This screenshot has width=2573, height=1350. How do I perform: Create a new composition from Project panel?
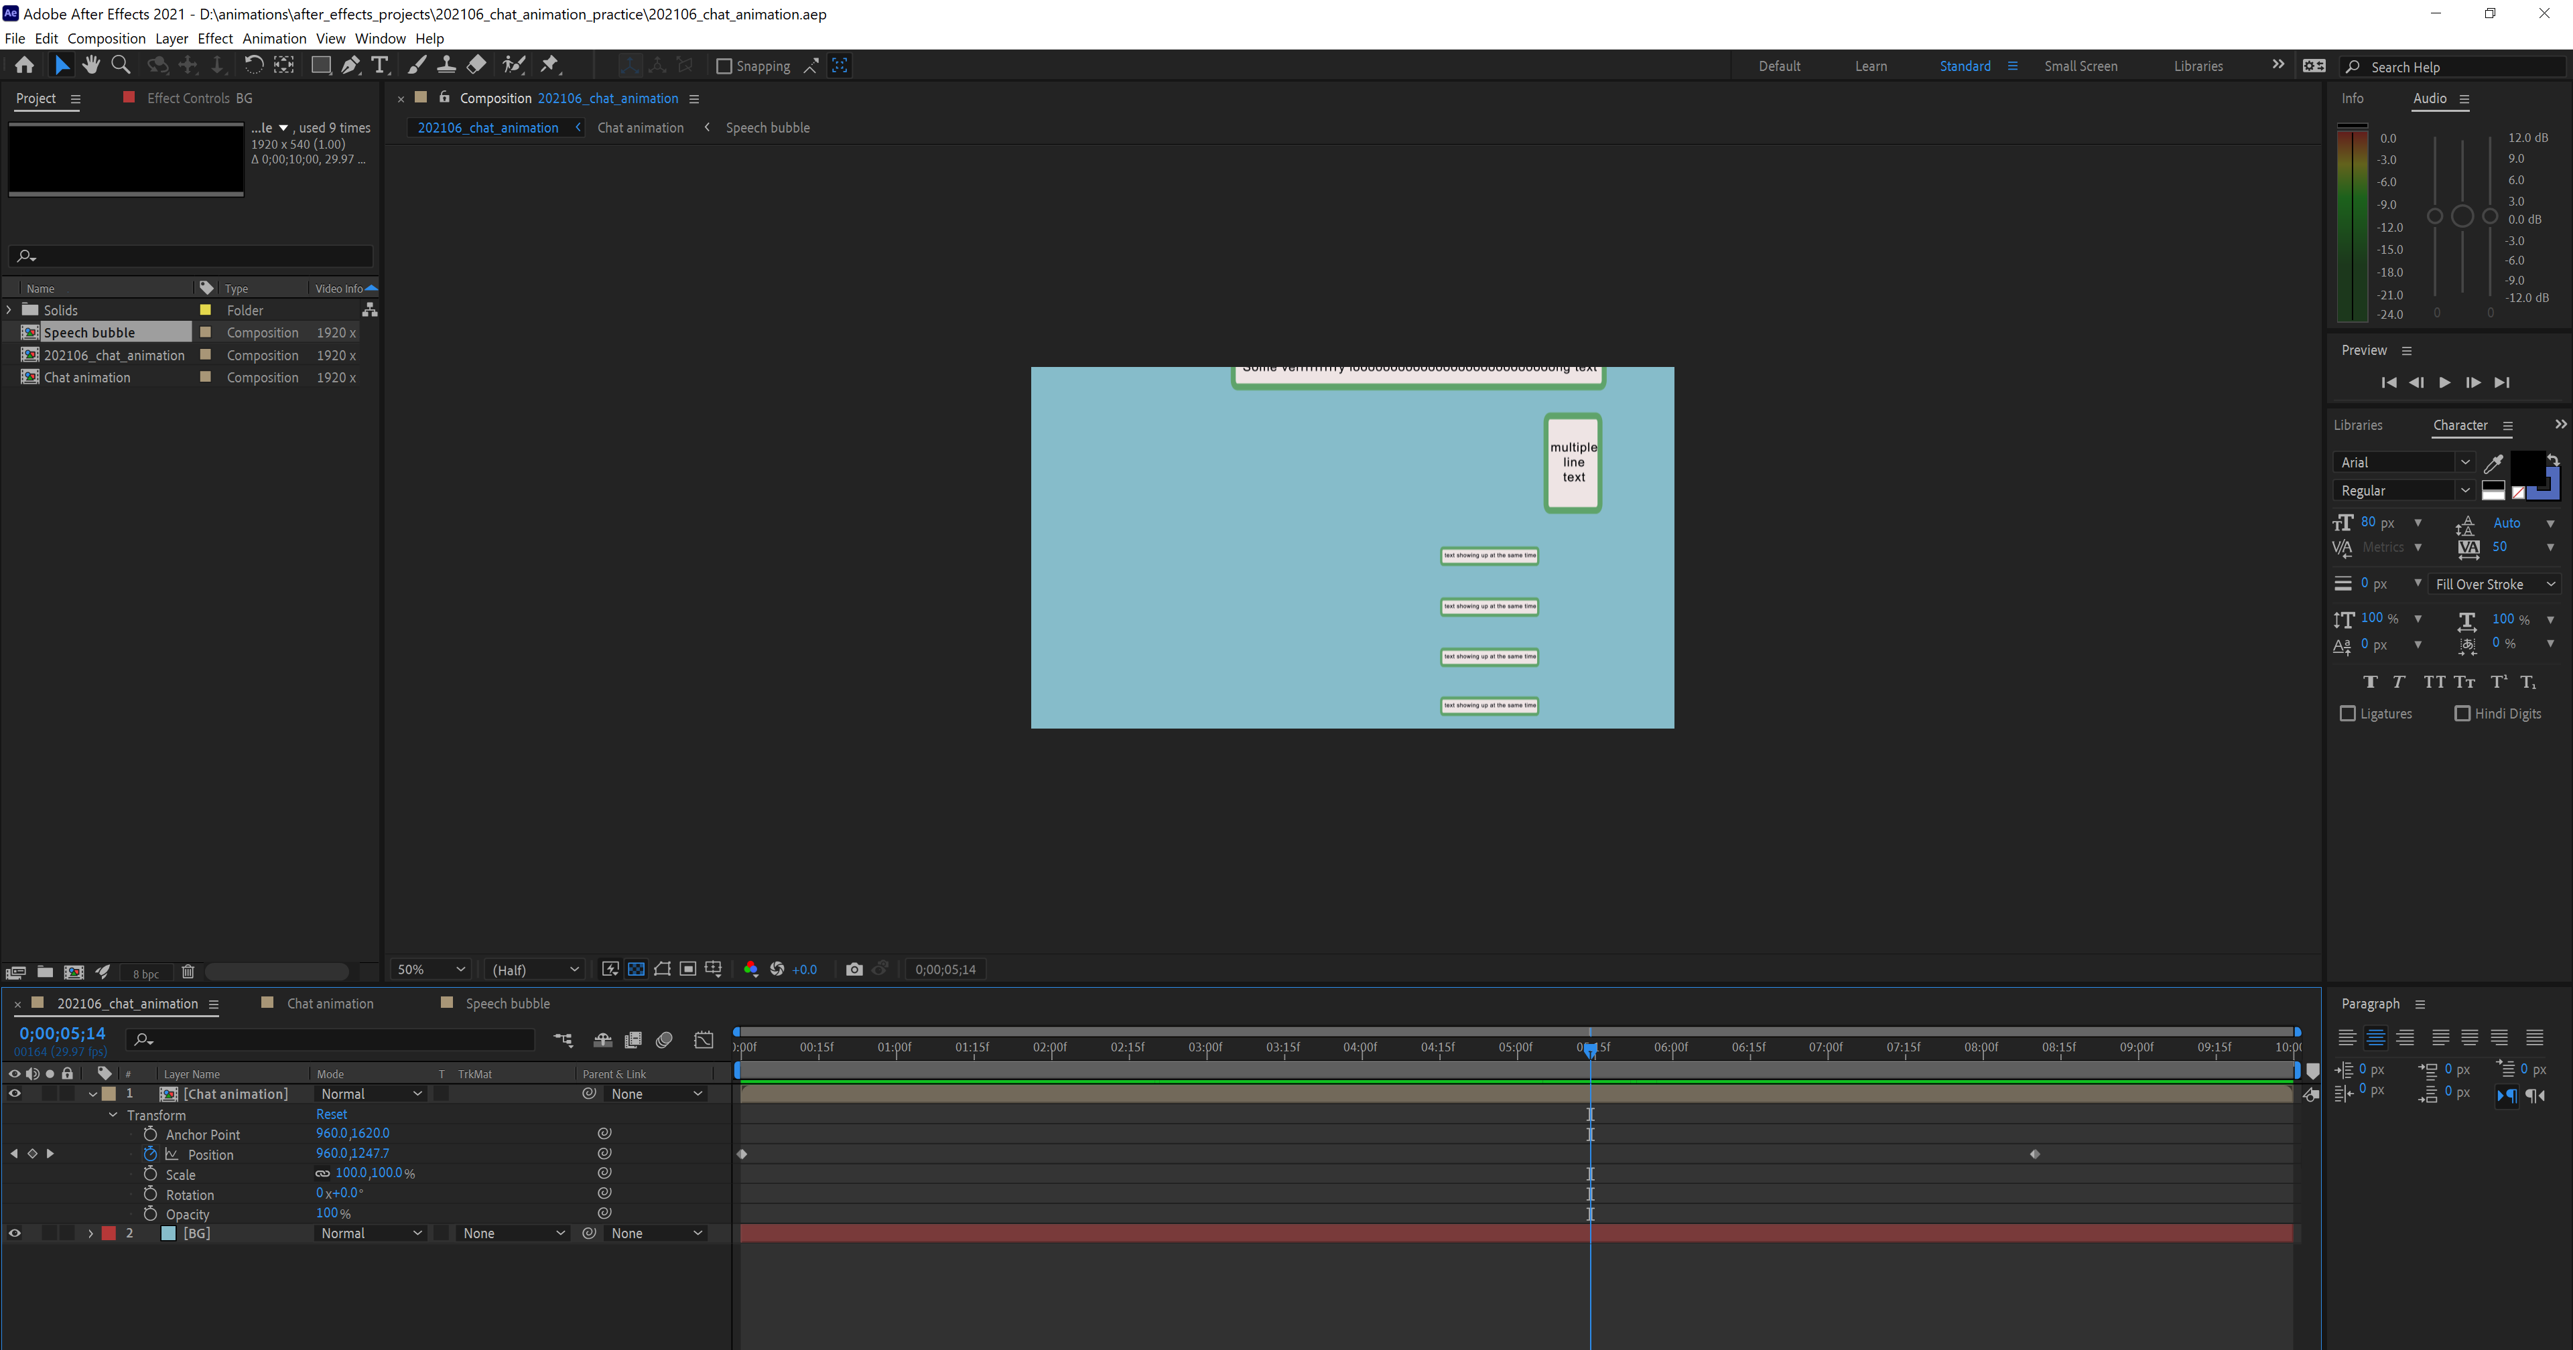tap(74, 972)
